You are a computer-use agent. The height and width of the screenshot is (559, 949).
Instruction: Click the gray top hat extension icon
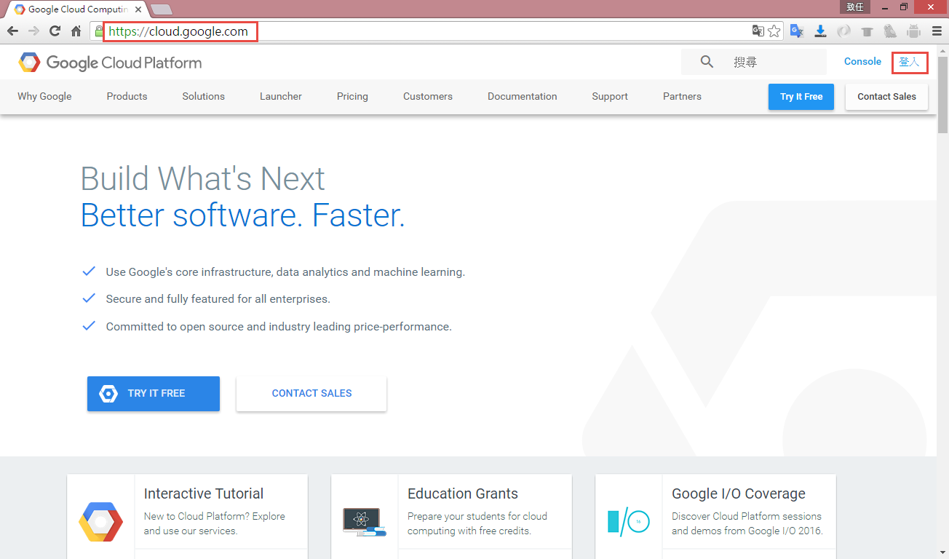tap(867, 31)
